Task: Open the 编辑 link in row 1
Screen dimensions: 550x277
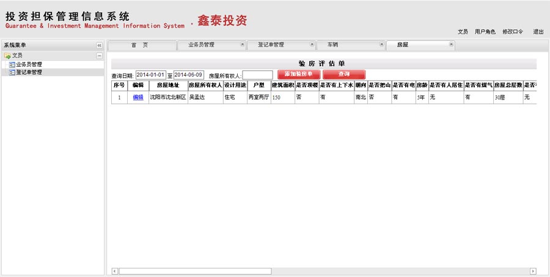Action: (x=138, y=97)
